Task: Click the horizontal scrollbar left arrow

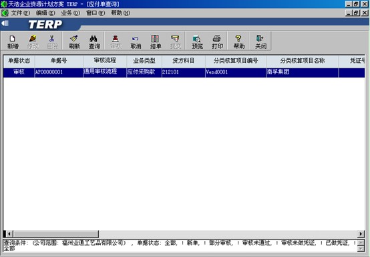Action: (9, 234)
